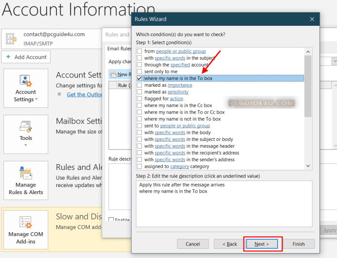
Task: Click the Add Account plus icon
Action: (x=8, y=57)
